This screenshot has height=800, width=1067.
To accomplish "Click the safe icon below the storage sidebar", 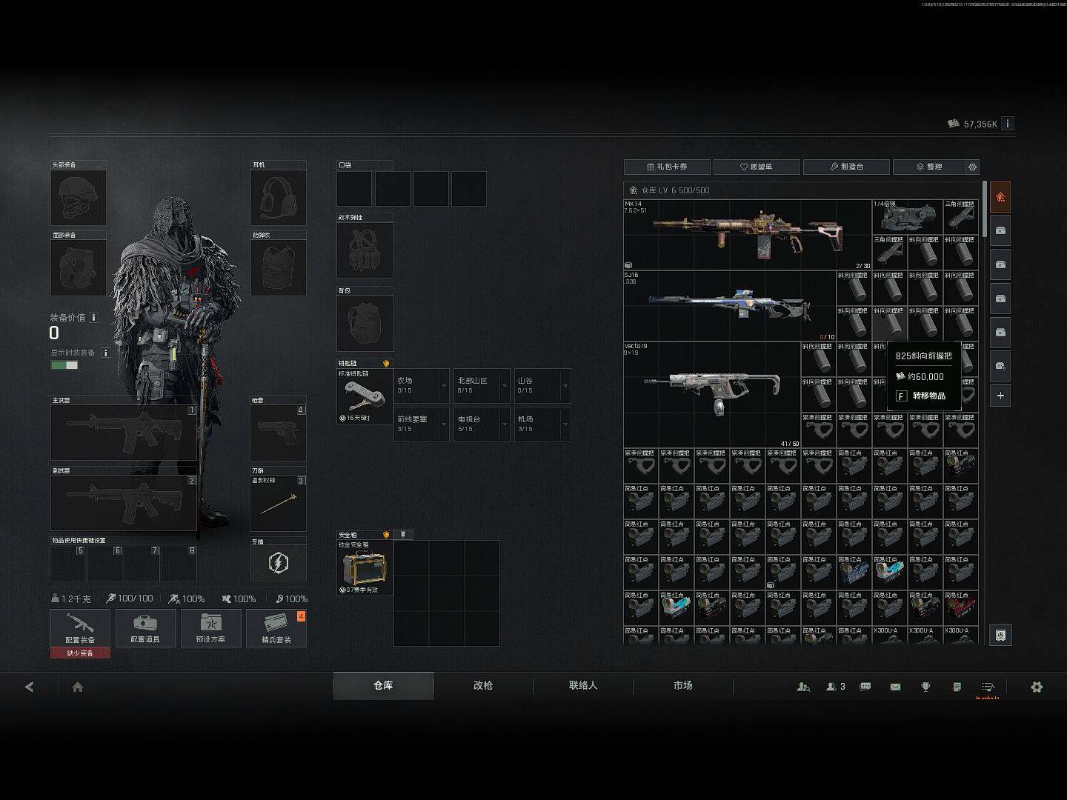I will coord(1000,635).
